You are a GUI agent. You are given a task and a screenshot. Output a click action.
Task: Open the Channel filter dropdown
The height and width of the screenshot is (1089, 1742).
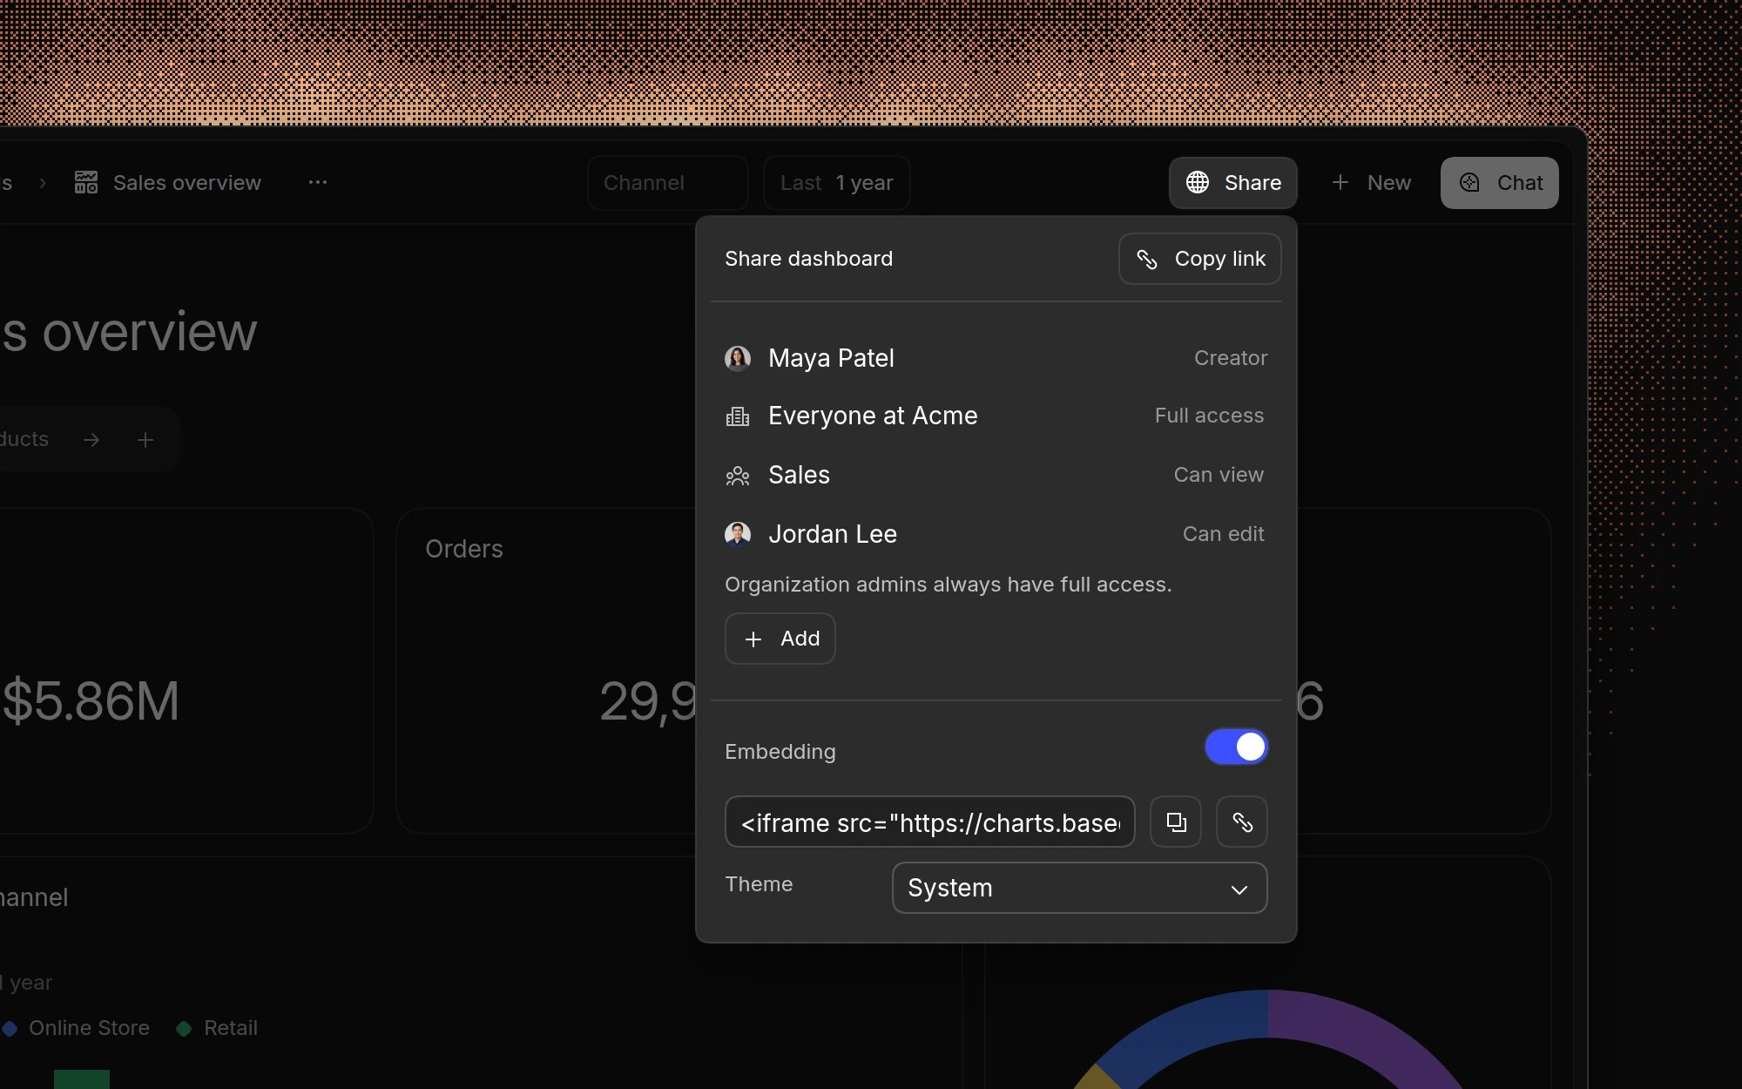pos(668,183)
